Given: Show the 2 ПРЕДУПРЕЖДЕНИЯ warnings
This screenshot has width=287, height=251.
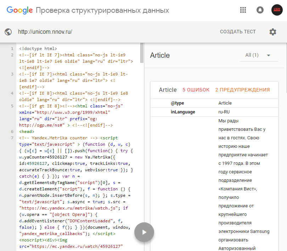Looking at the screenshot, I should (242, 90).
